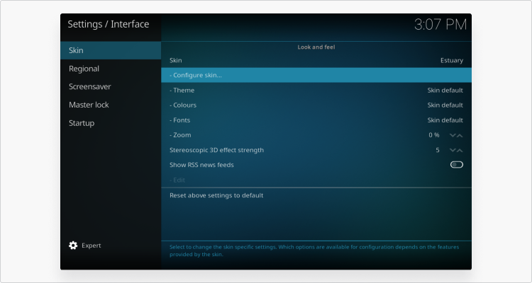Screen dimensions: 532x283
Task: Click the Settings / Interface title
Action: (109, 24)
